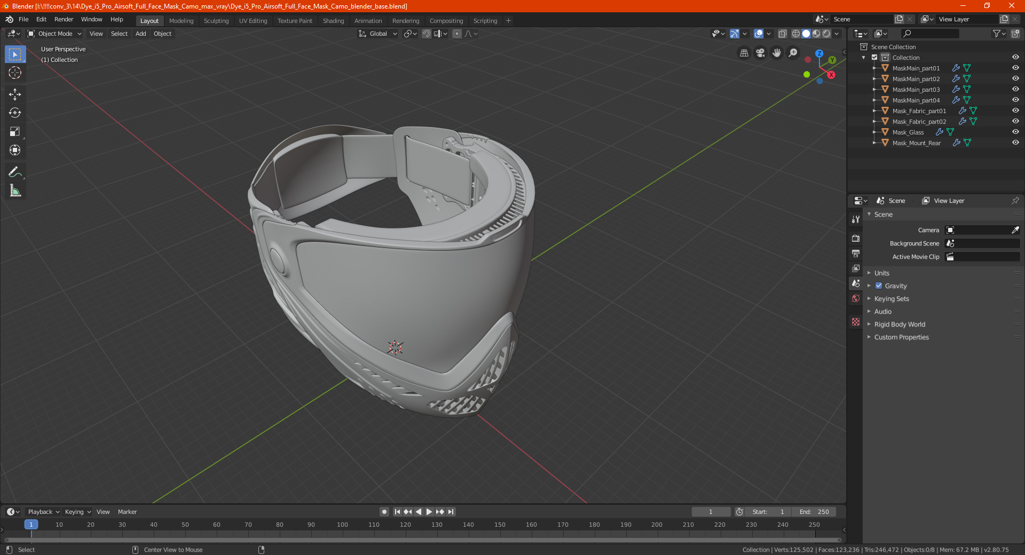
Task: Open the viewport Add menu
Action: [140, 34]
